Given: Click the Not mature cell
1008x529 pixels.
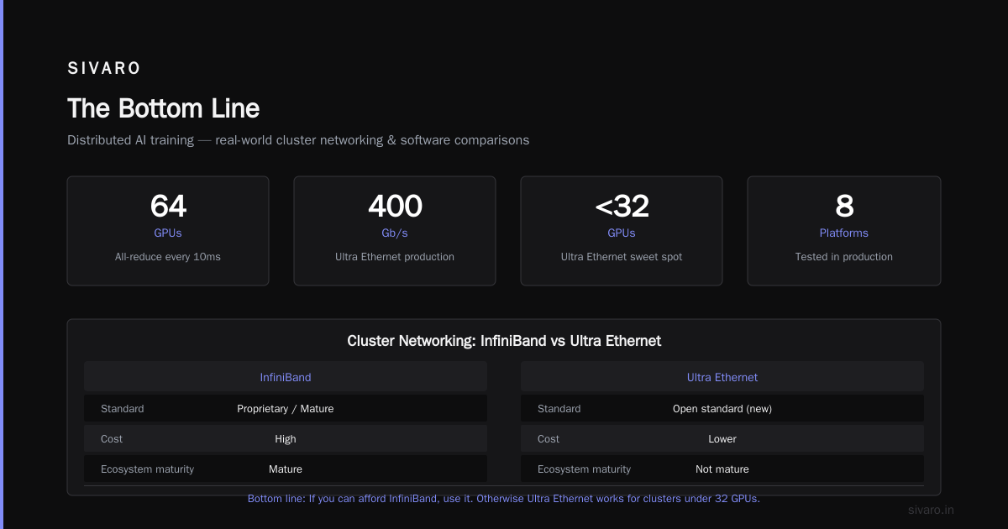Looking at the screenshot, I should 722,469.
